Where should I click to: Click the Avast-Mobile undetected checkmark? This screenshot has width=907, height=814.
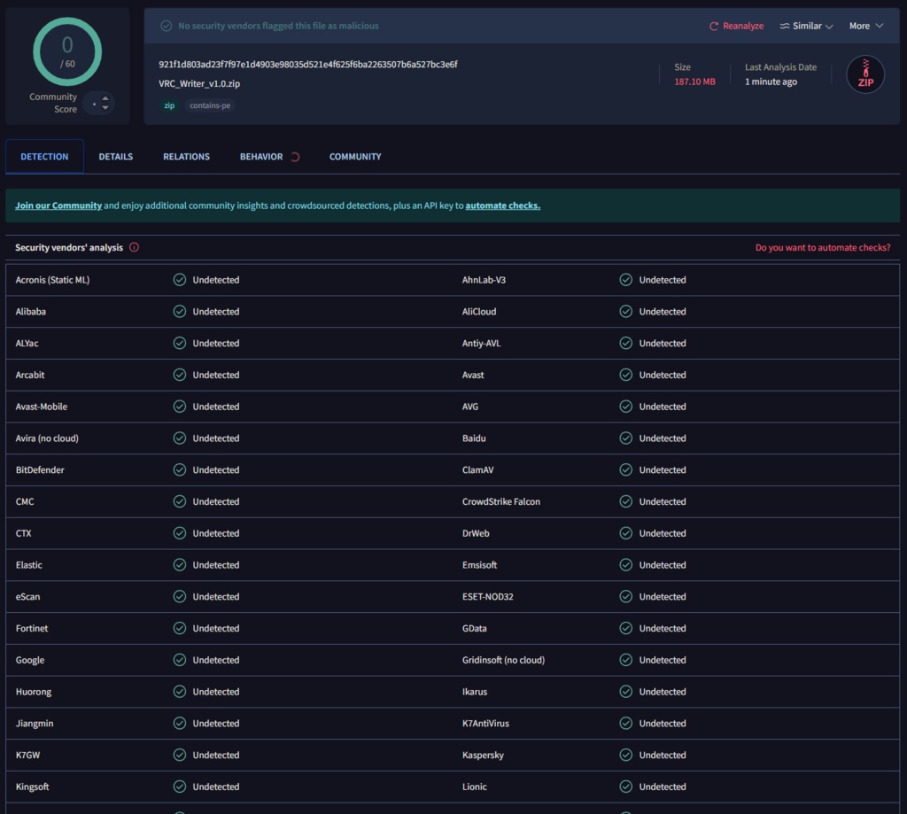[180, 407]
